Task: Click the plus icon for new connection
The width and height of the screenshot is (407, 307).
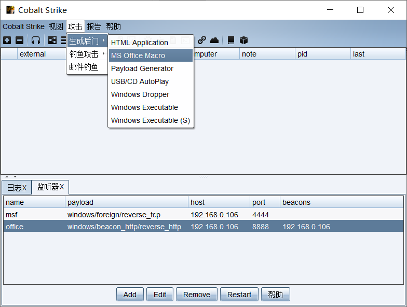Action: [7, 40]
